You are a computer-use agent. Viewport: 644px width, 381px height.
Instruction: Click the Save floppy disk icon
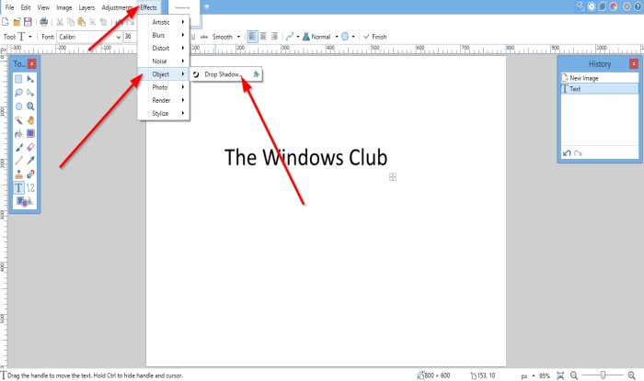[x=28, y=22]
